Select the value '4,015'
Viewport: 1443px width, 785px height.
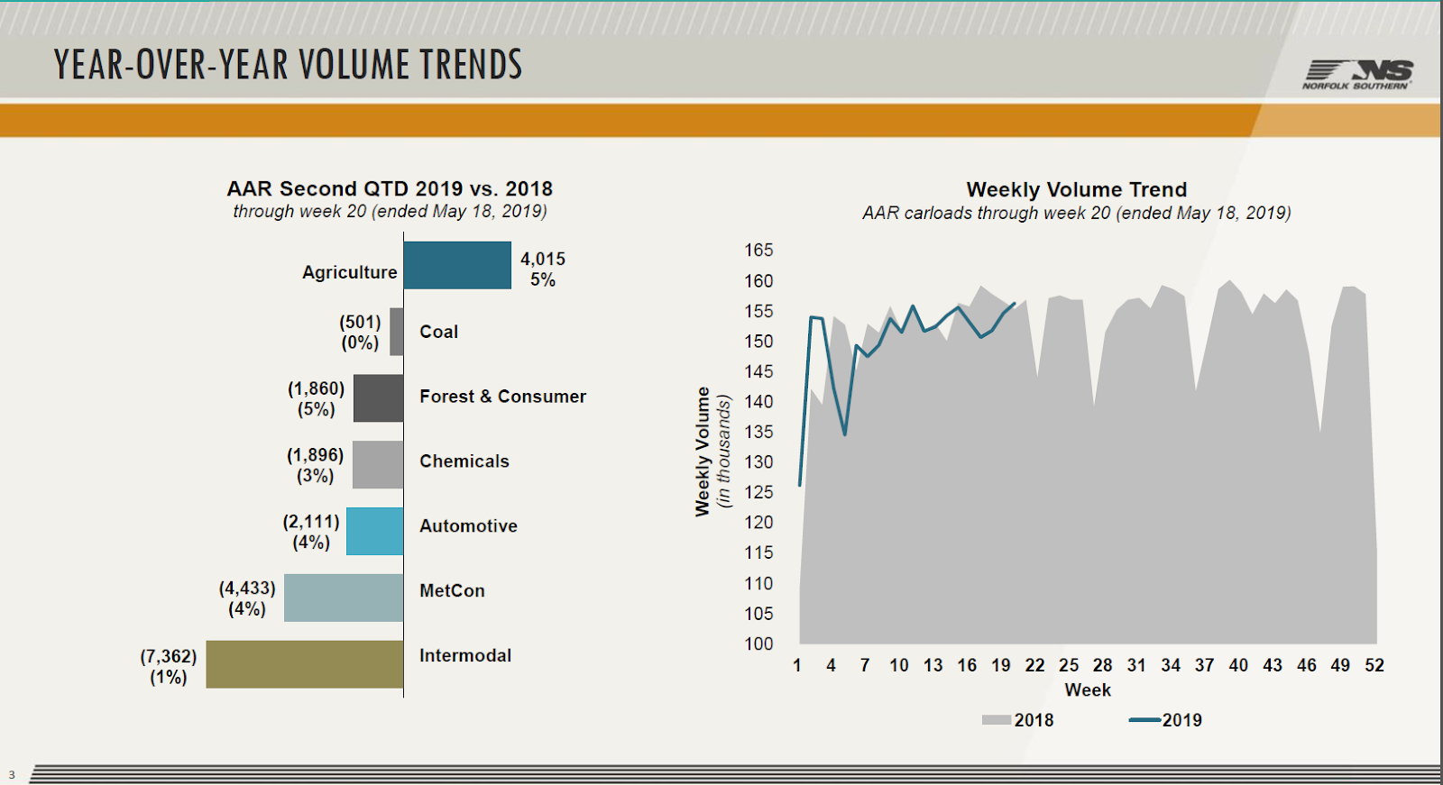[543, 259]
